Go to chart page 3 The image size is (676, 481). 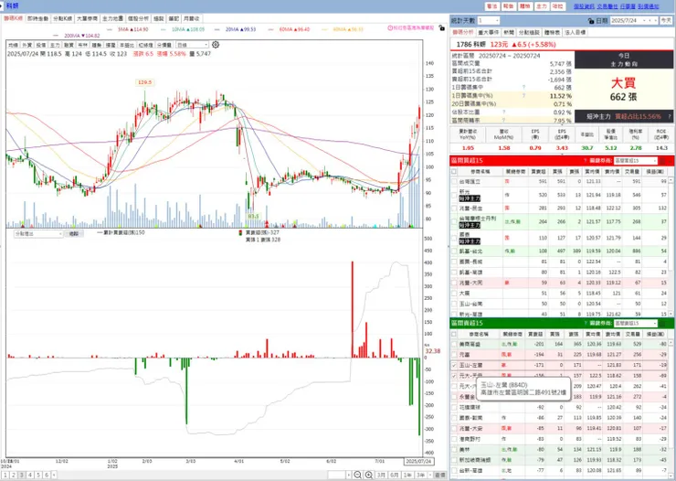click(x=22, y=475)
